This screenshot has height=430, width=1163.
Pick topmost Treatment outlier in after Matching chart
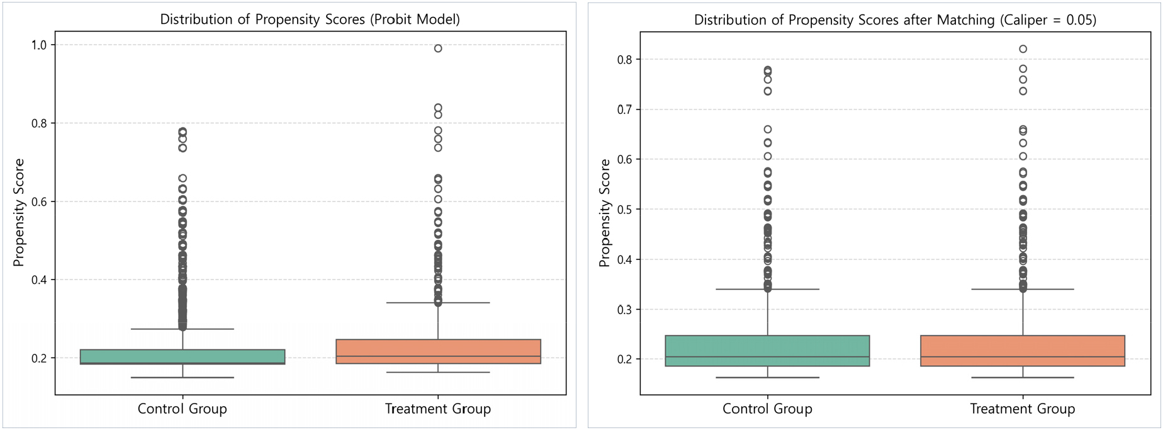coord(1023,49)
